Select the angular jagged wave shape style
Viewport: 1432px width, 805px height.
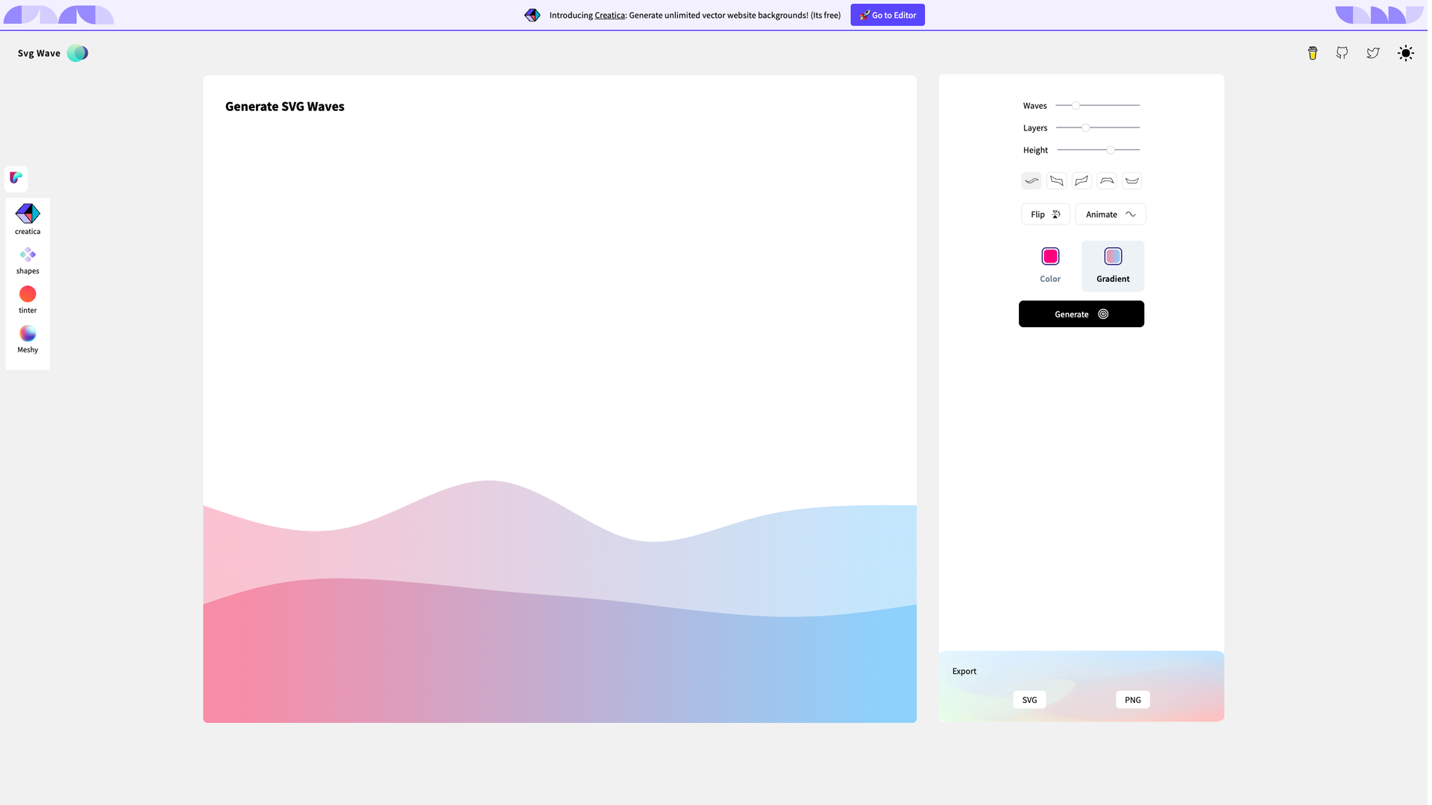[x=1057, y=180]
